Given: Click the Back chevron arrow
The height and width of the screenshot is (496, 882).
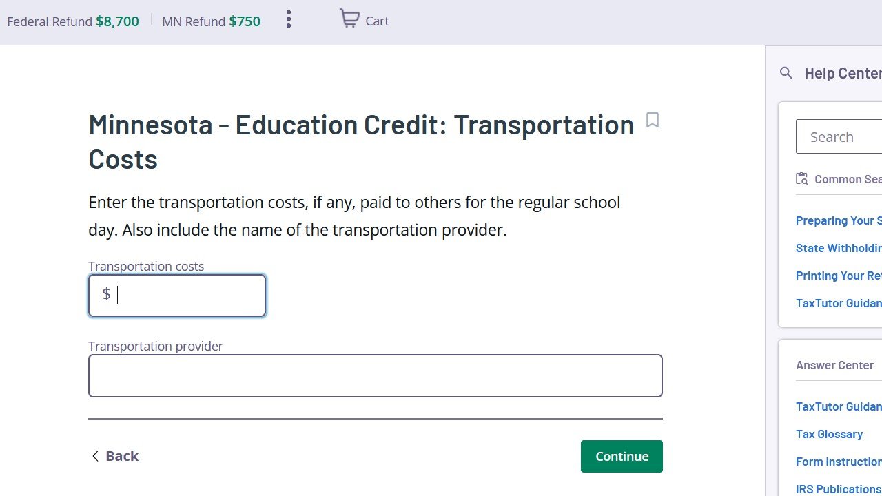Looking at the screenshot, I should 95,456.
